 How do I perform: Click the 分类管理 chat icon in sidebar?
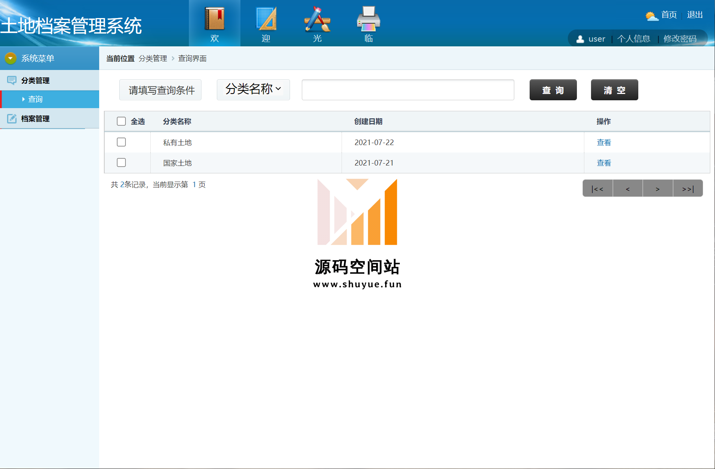pos(12,80)
